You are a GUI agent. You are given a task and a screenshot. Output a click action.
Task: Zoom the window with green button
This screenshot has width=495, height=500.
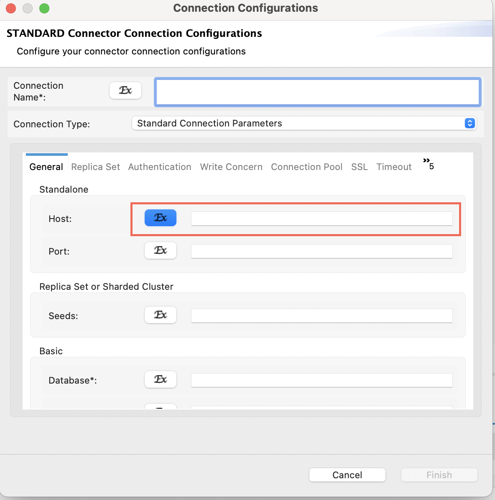pyautogui.click(x=44, y=8)
